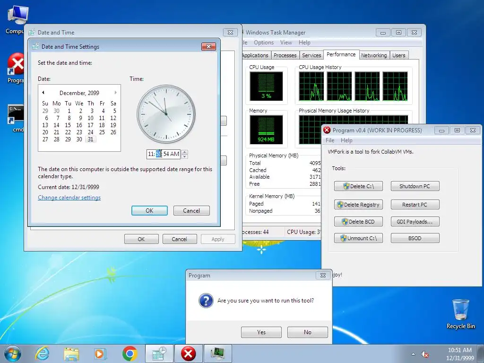The image size is (484, 363).
Task: Select December 31 in calendar
Action: click(90, 139)
